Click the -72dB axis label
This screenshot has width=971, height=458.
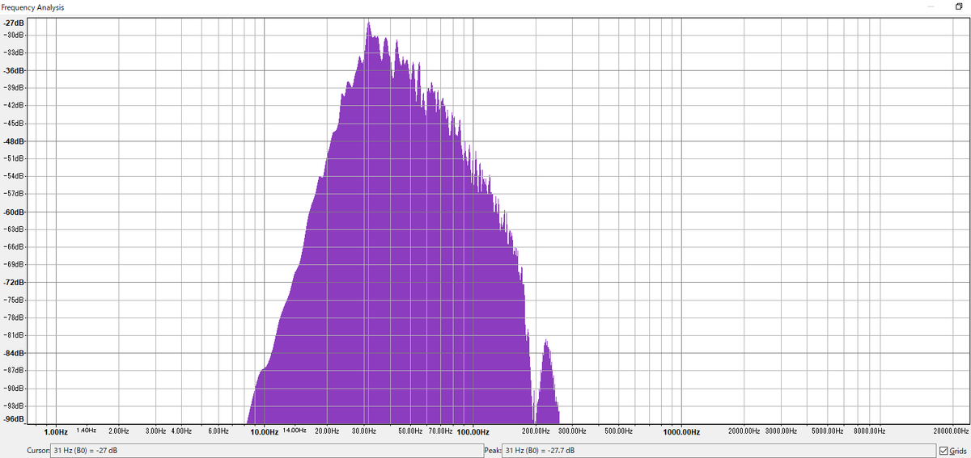(x=14, y=283)
